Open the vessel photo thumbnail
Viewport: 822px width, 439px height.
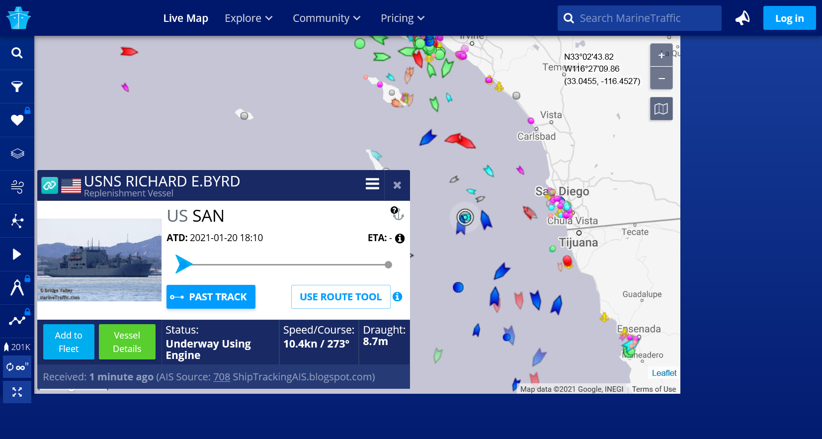(99, 260)
